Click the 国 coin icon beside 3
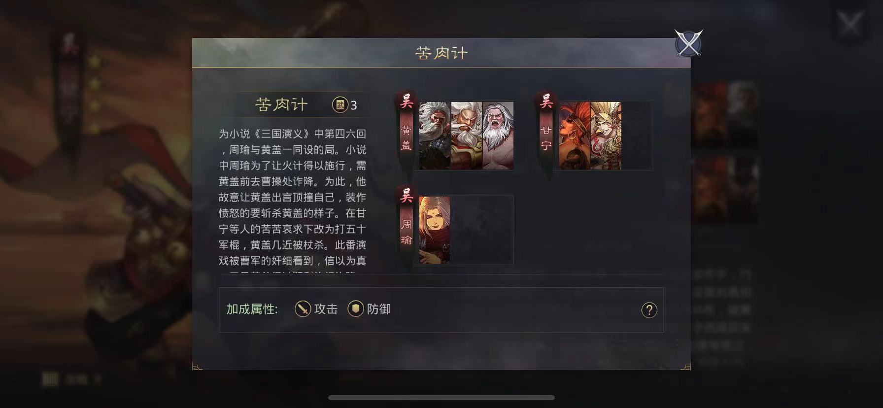This screenshot has width=883, height=408. pos(340,104)
